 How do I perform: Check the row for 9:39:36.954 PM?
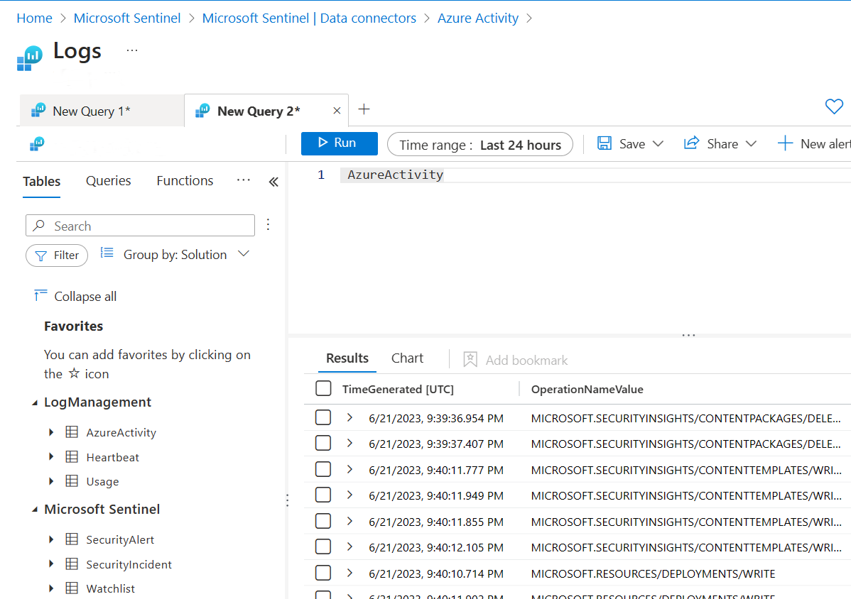point(323,418)
